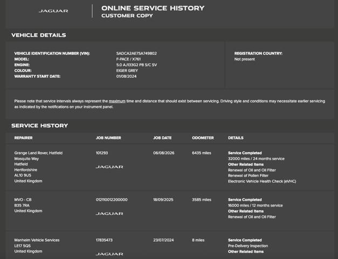Click the Jaguar logo under job 012110012200000
Image resolution: width=338 pixels, height=259 pixels.
tap(109, 214)
